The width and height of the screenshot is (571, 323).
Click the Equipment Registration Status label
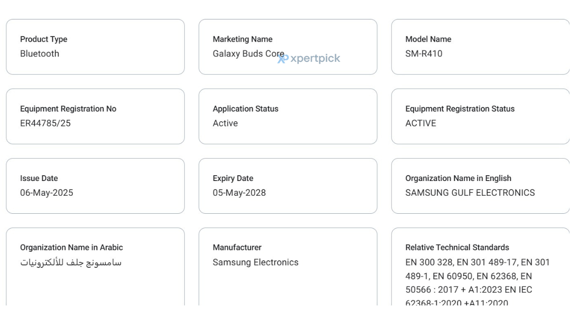pos(460,109)
